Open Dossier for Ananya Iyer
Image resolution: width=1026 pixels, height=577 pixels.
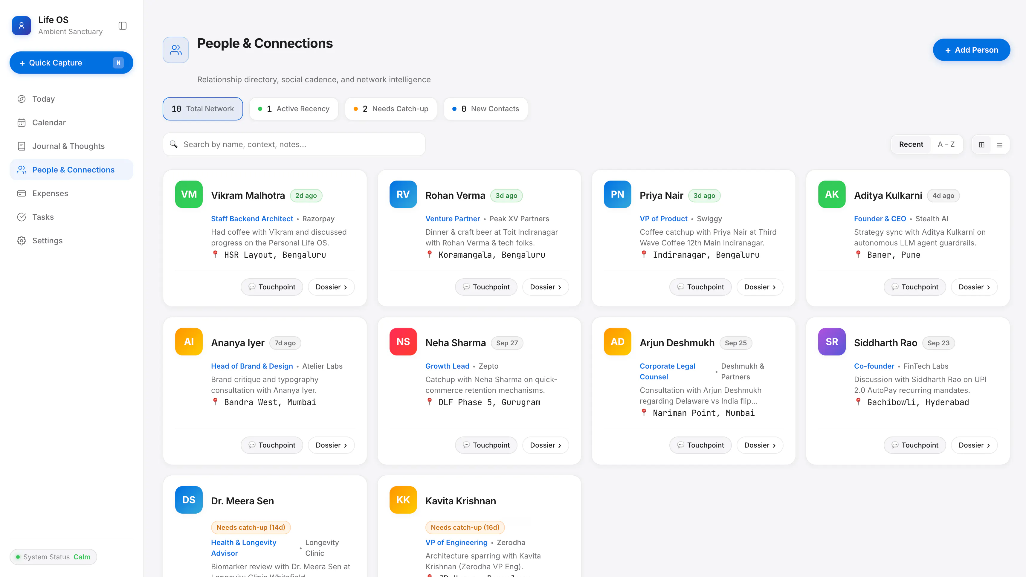tap(331, 445)
